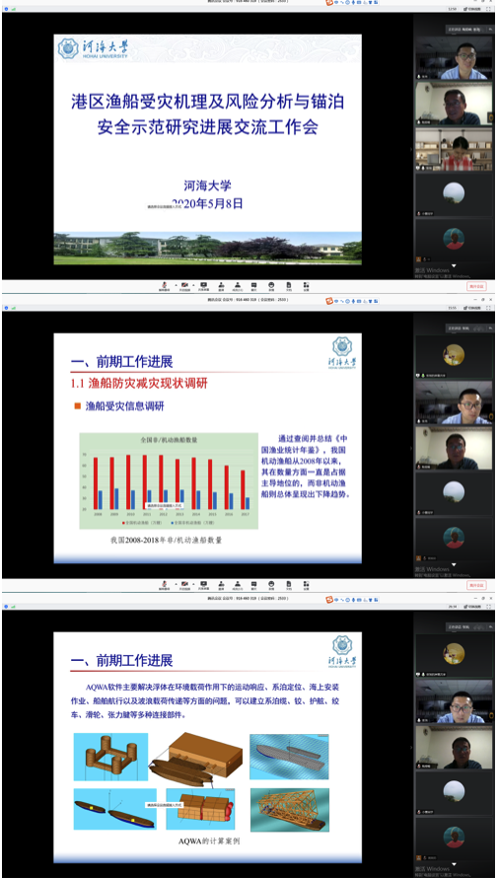Click the fishing boat bar chart on slide
This screenshot has width=497, height=878.
[169, 480]
